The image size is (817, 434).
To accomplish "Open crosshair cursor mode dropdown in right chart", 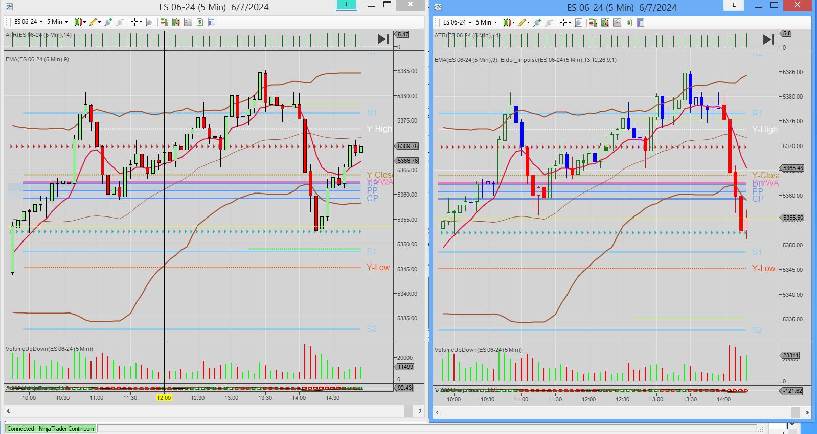I will (x=565, y=22).
